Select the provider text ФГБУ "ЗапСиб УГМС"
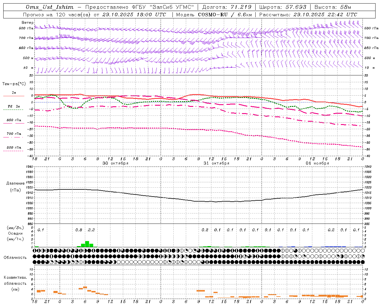380x304 pixels. pyautogui.click(x=162, y=7)
